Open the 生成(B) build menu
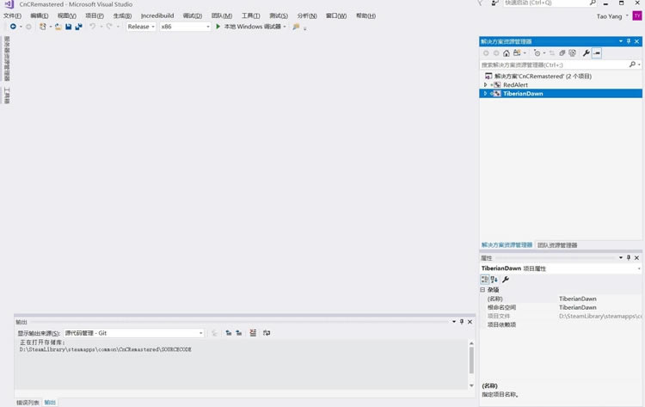This screenshot has height=407, width=645. pos(122,15)
